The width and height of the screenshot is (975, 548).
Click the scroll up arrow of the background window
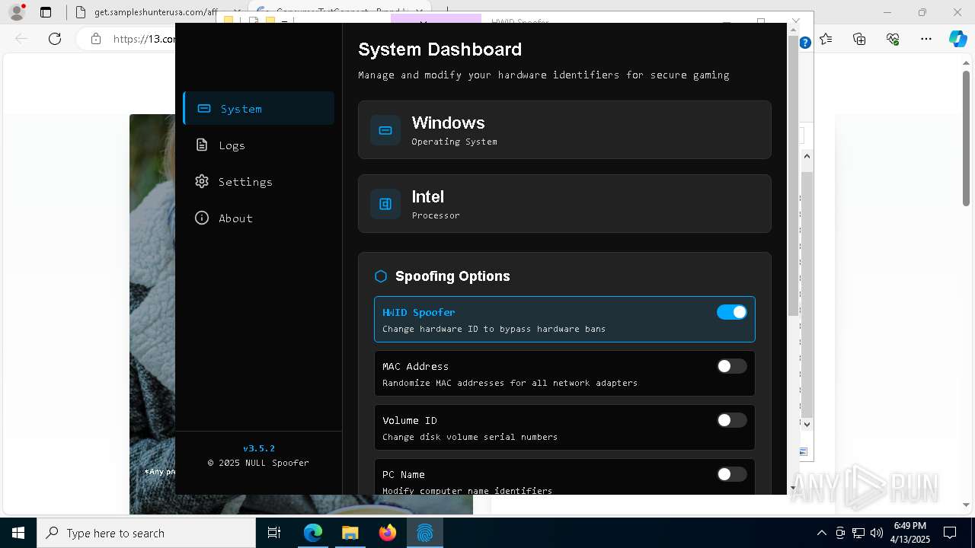click(x=807, y=156)
